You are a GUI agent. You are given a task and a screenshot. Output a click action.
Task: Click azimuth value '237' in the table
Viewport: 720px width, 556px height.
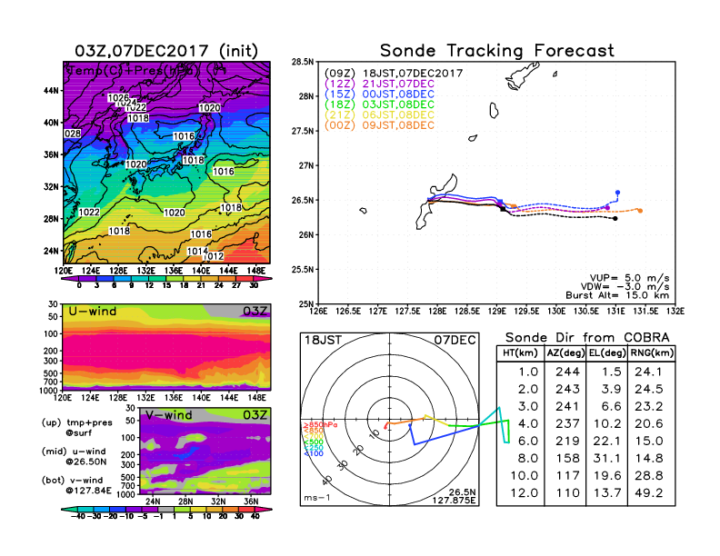567,423
